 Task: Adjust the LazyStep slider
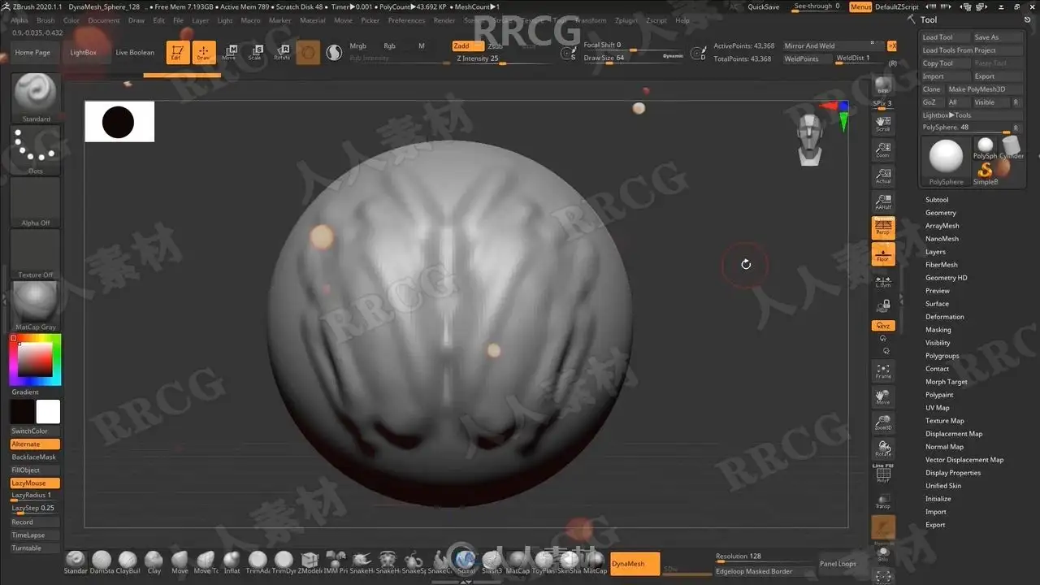35,509
